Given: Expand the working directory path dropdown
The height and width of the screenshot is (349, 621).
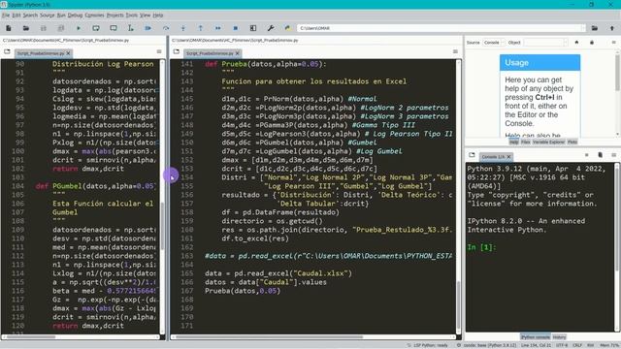Looking at the screenshot, I should tap(583, 28).
